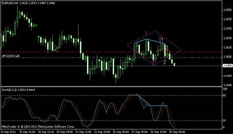Image resolution: width=233 pixels, height=134 pixels.
Task: Select the yellow "2" wave label
Action: [165, 62]
